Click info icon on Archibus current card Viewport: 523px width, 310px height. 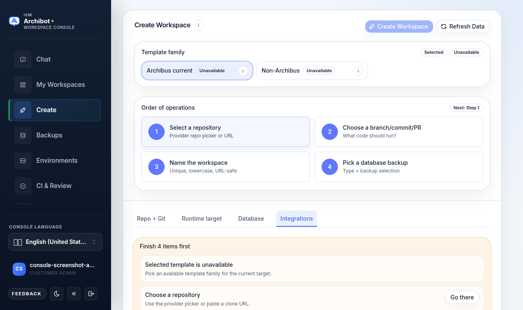(x=243, y=71)
